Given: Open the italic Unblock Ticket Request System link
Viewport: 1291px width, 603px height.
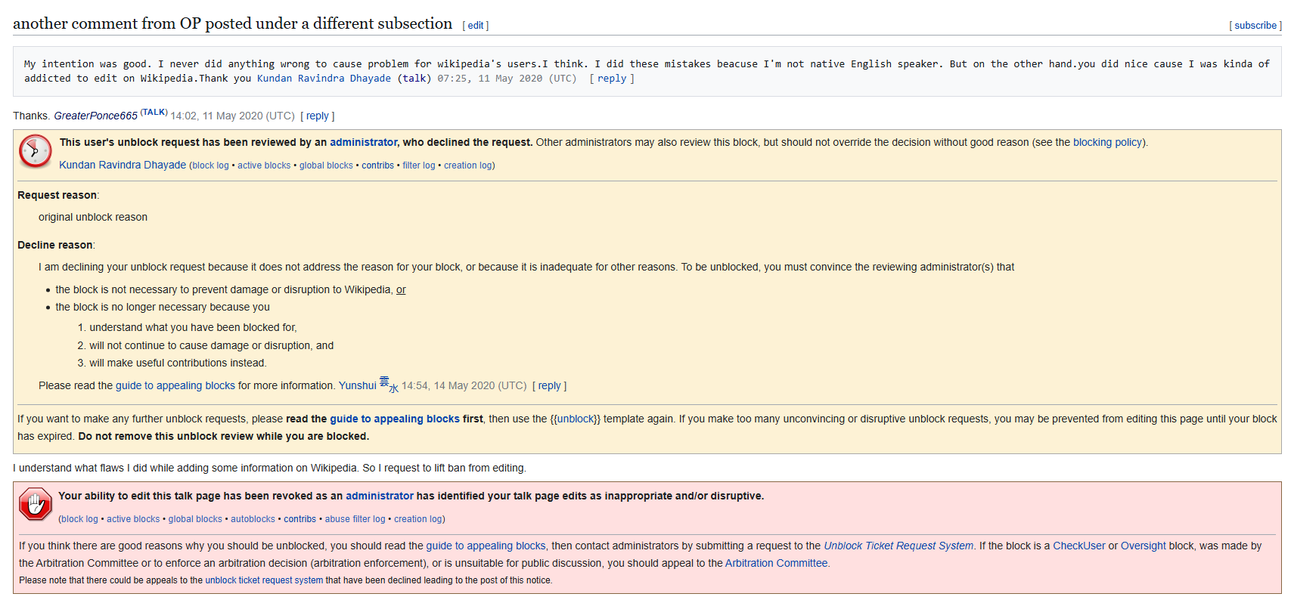Looking at the screenshot, I should pyautogui.click(x=898, y=546).
